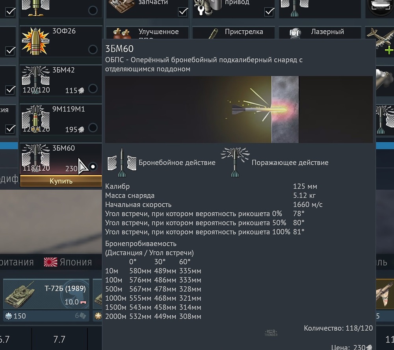This screenshot has height=350, width=394.
Task: Click the 489мм penetration value
Action: [165, 271]
